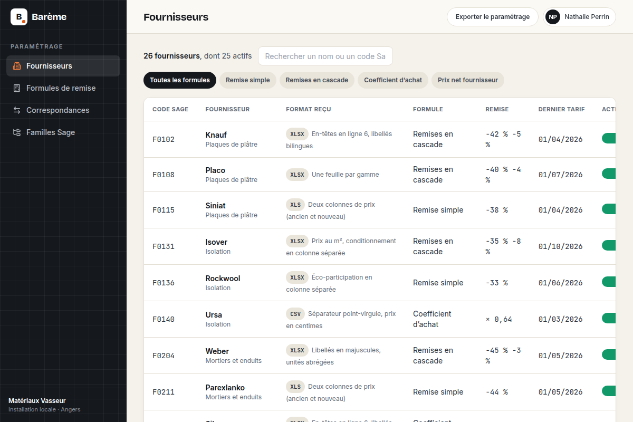Click the Code Sage column header
633x422 pixels.
[170, 109]
